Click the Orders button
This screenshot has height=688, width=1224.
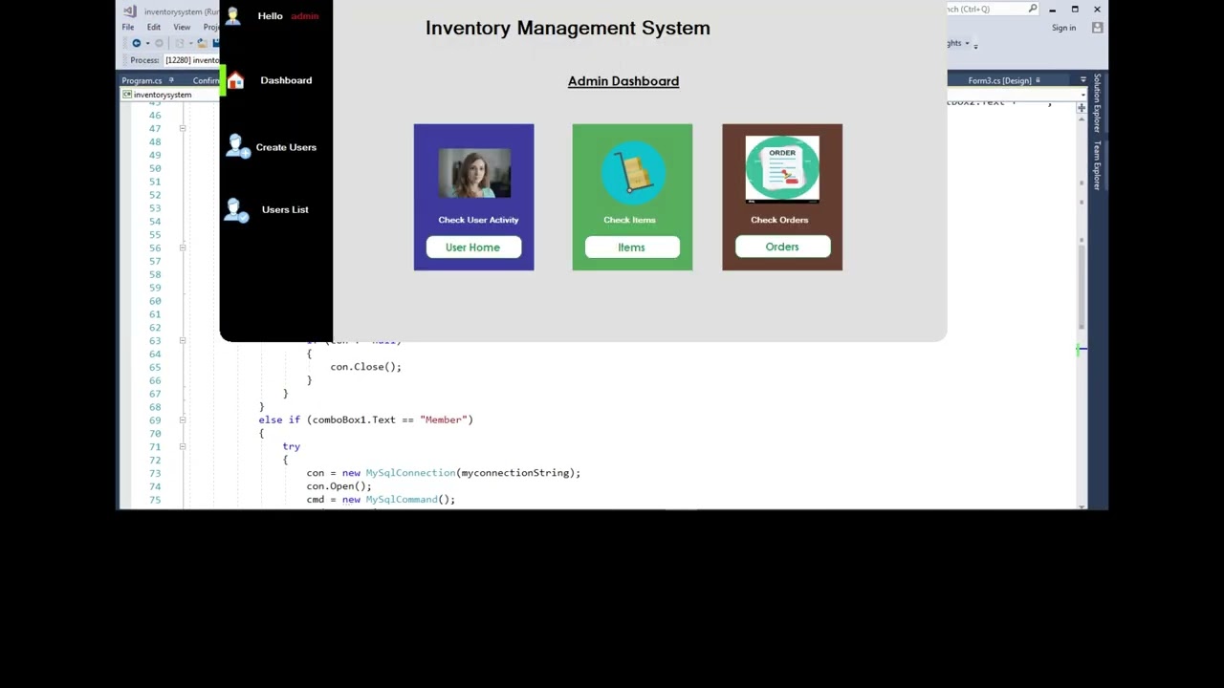point(782,247)
